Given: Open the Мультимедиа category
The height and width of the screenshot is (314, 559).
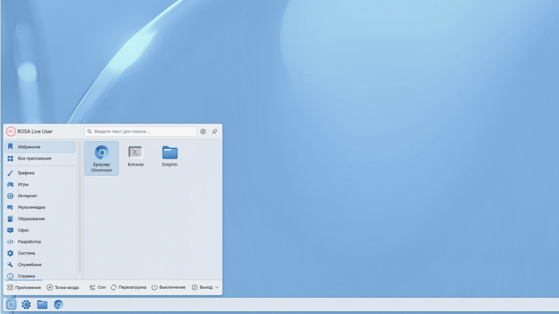Looking at the screenshot, I should pyautogui.click(x=40, y=207).
